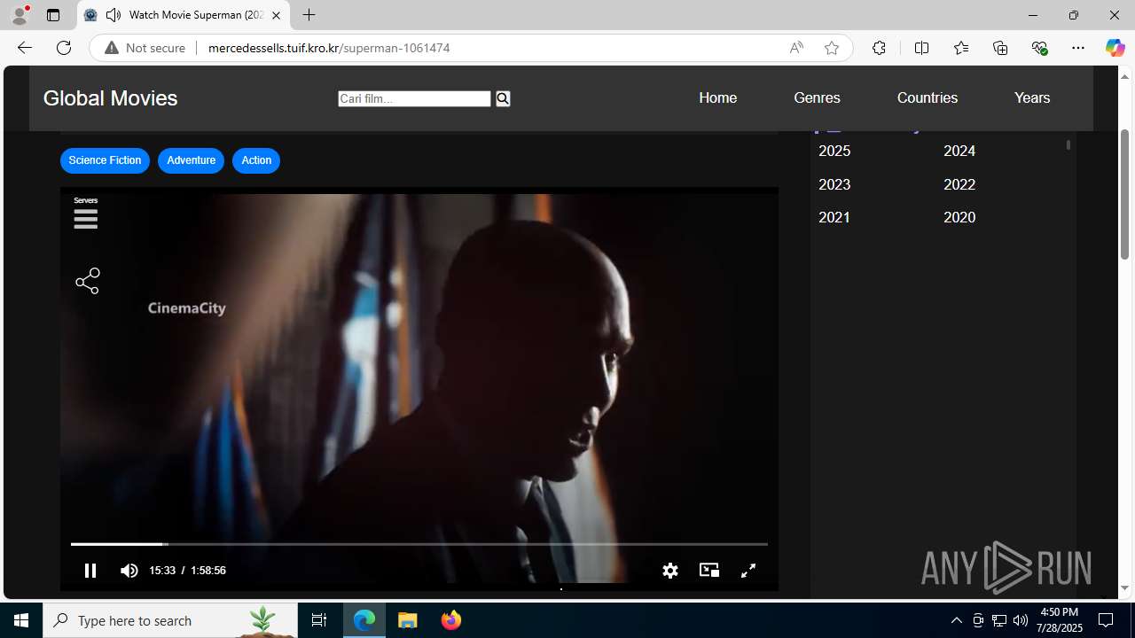Viewport: 1135px width, 638px height.
Task: Open the tab actions menu
Action: 53,15
